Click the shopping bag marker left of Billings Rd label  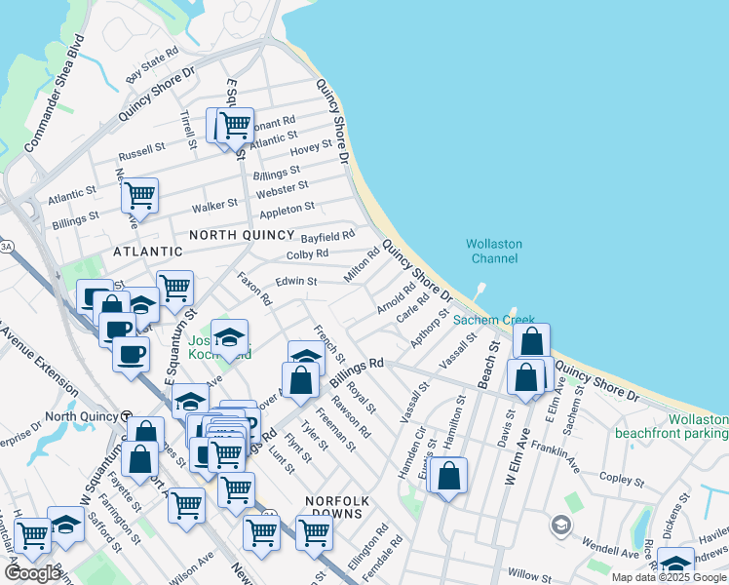300,380
